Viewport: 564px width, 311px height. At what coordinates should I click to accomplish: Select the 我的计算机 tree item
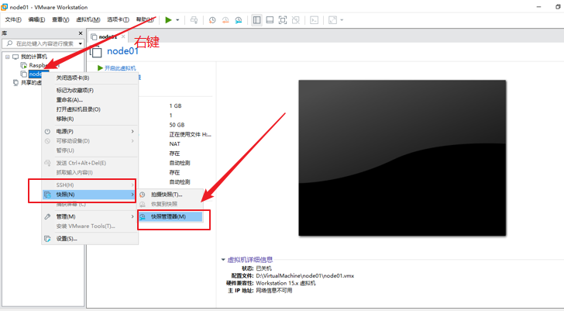(x=34, y=57)
